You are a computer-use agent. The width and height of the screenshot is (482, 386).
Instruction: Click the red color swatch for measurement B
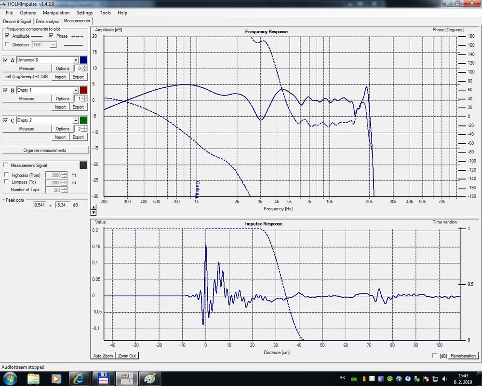(x=83, y=90)
